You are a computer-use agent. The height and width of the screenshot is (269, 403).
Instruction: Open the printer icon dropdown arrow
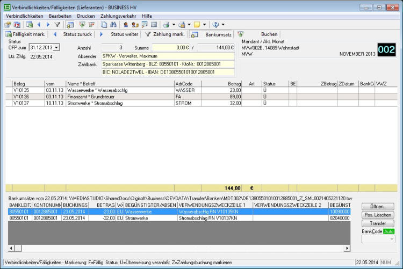point(173,25)
